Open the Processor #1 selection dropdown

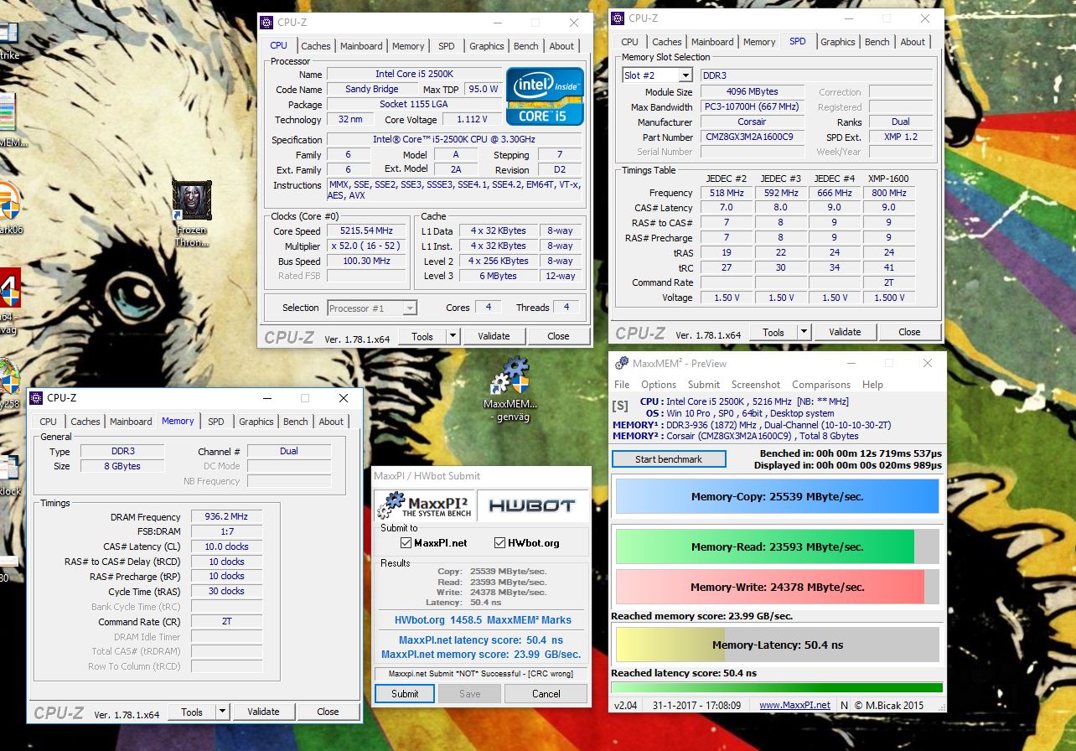[372, 308]
